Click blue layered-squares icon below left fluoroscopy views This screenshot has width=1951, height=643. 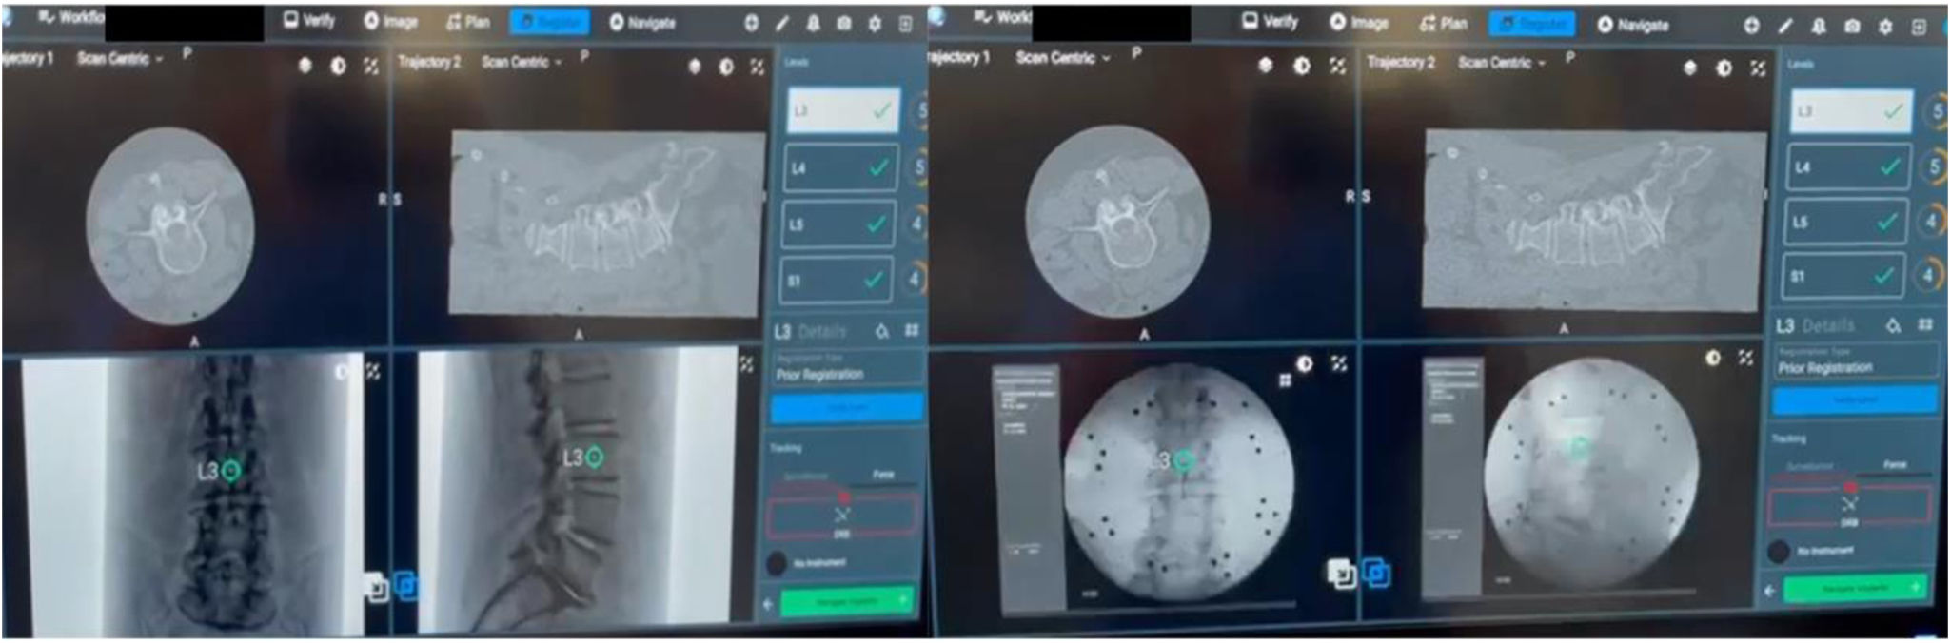[407, 586]
